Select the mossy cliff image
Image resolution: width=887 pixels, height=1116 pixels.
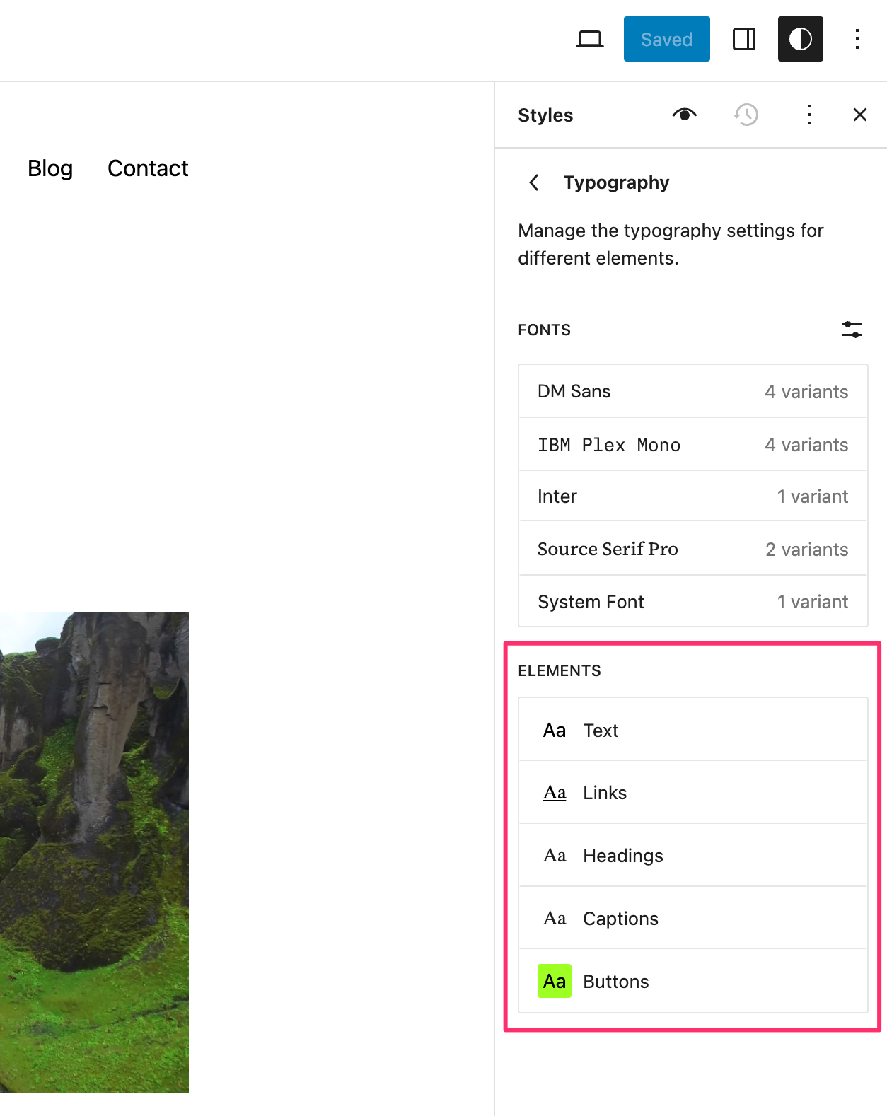94,852
